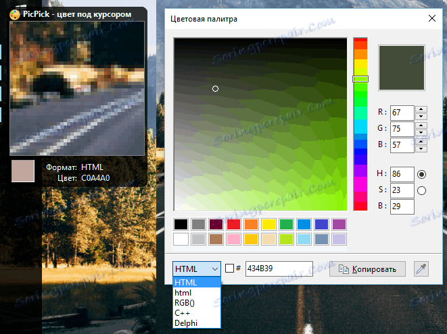
Task: Choose C++ from format list
Action: [196, 313]
